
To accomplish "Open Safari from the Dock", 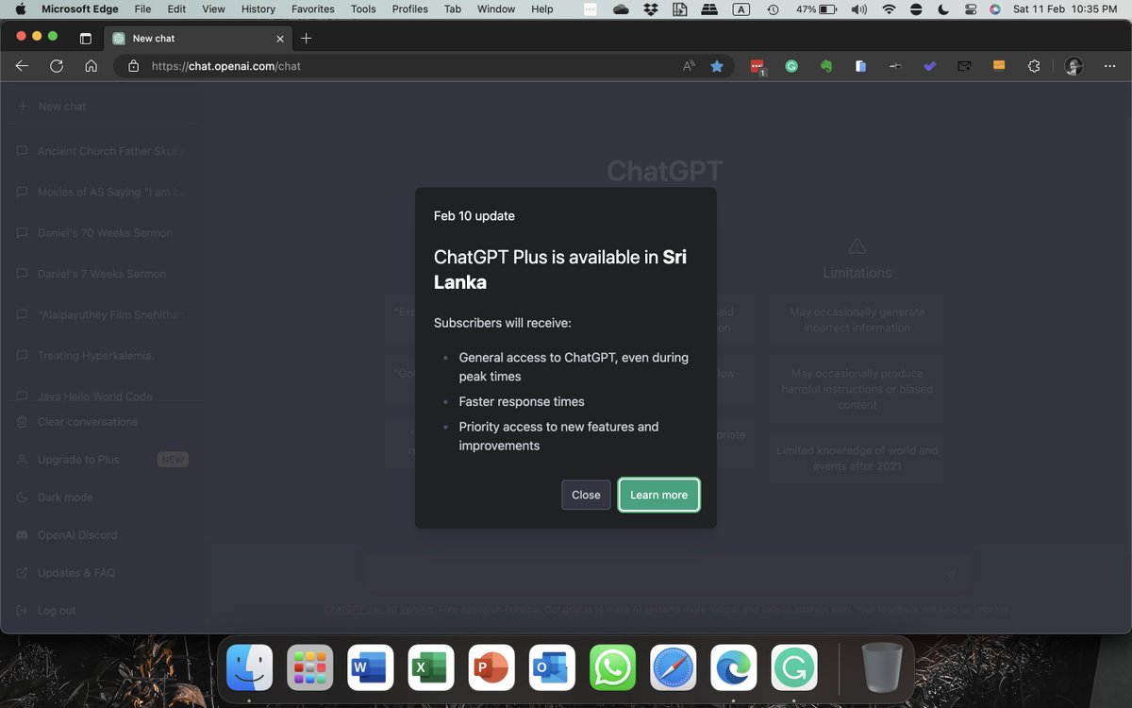I will coord(673,668).
